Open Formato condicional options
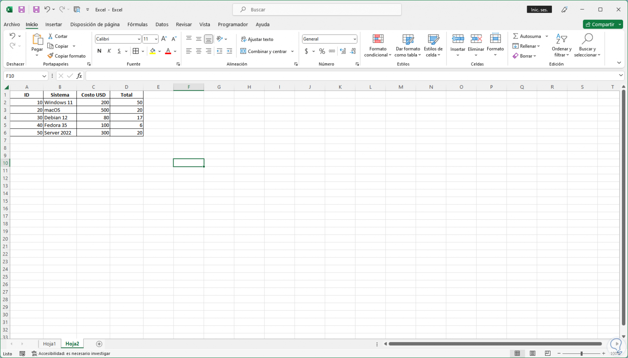Screen dimensions: 628x358 pos(378,46)
